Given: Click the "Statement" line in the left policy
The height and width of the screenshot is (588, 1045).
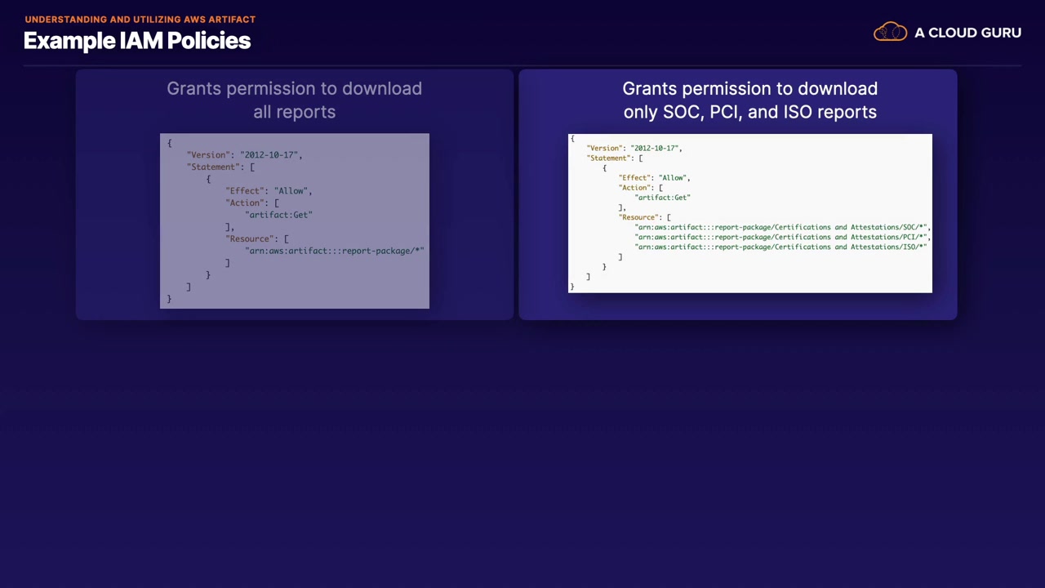Looking at the screenshot, I should pyautogui.click(x=220, y=167).
